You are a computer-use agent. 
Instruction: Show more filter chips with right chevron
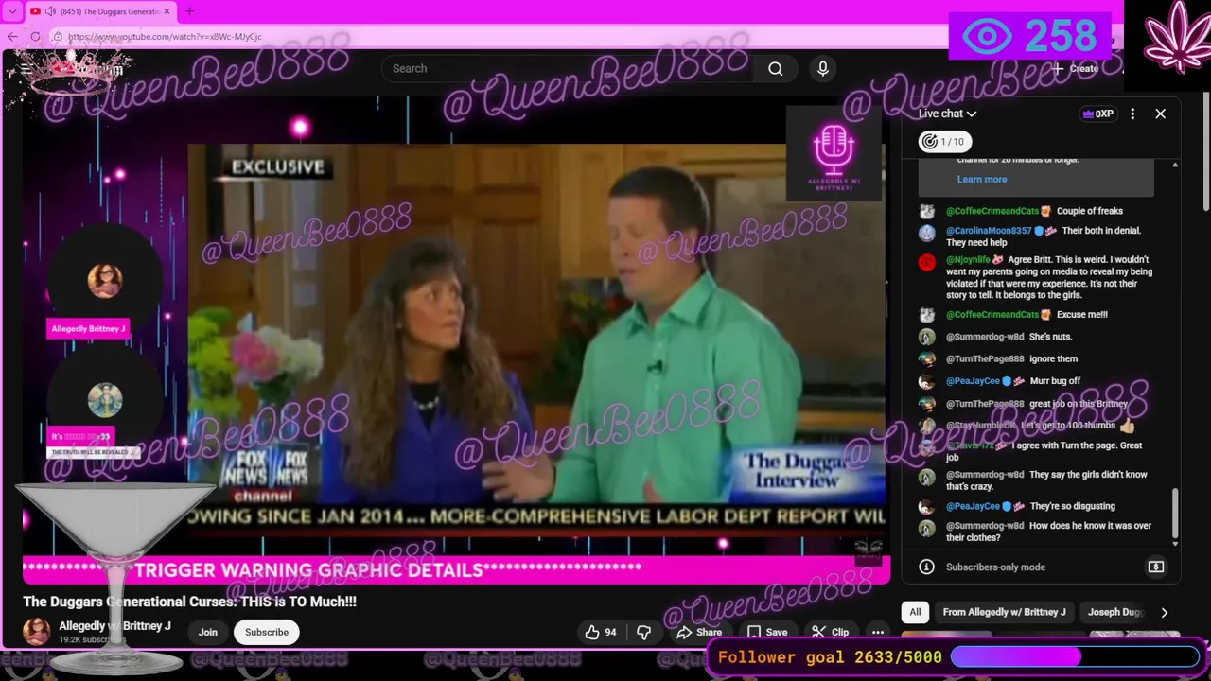pyautogui.click(x=1164, y=612)
